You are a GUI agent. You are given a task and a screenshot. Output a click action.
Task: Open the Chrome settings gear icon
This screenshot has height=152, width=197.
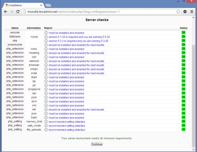[185, 12]
